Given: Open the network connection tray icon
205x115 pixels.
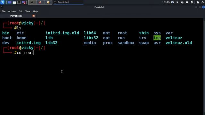Looking at the screenshot, I should (177, 2).
